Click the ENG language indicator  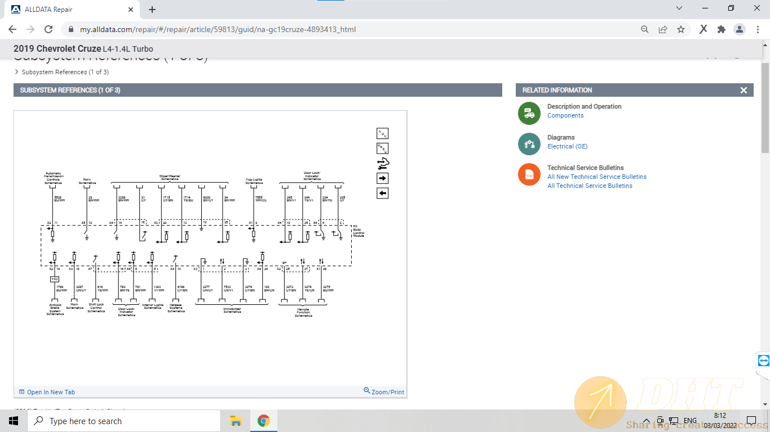tap(690, 421)
